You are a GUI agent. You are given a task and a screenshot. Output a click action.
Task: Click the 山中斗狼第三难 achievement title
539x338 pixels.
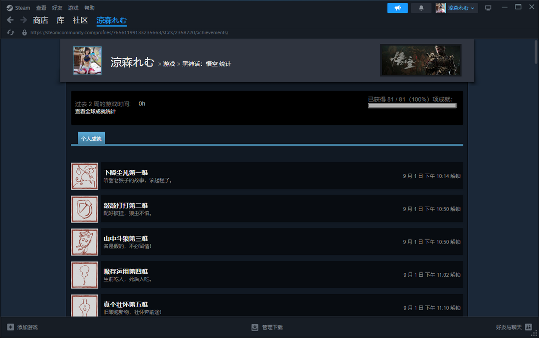[x=126, y=238]
